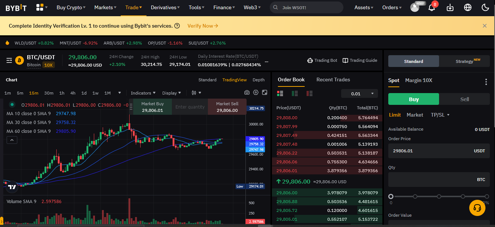
Task: Show combined buy/sell order book view
Action: [x=280, y=93]
